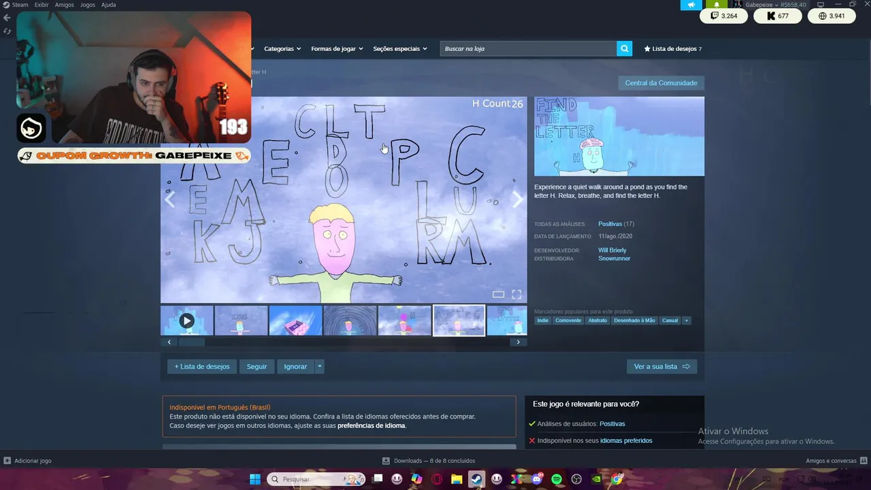Open publisher Snowrunner link
The width and height of the screenshot is (871, 490).
point(614,259)
